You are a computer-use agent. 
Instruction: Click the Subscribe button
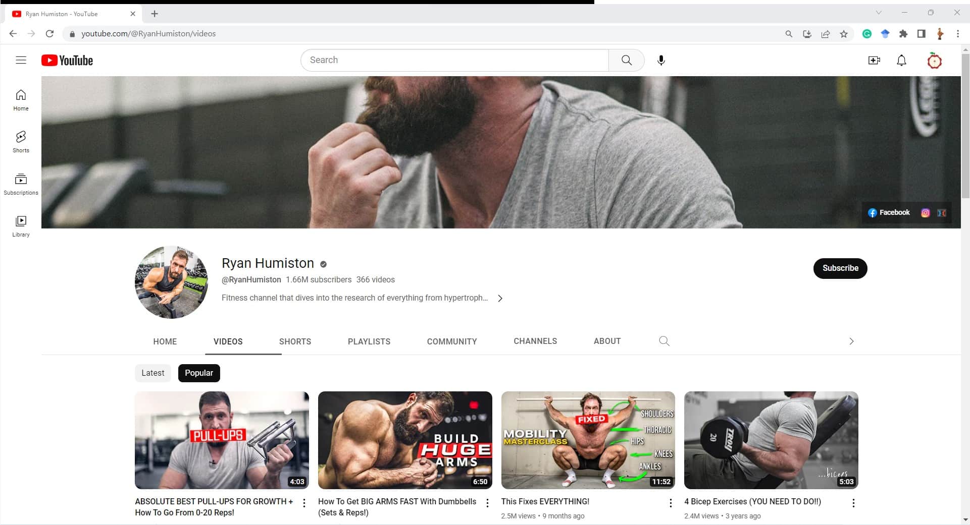coord(840,268)
